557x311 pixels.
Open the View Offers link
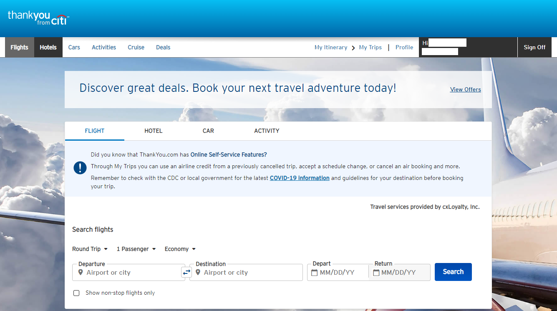[465, 89]
